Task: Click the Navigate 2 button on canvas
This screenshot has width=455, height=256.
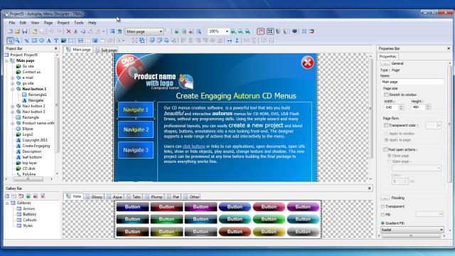Action: [x=136, y=129]
